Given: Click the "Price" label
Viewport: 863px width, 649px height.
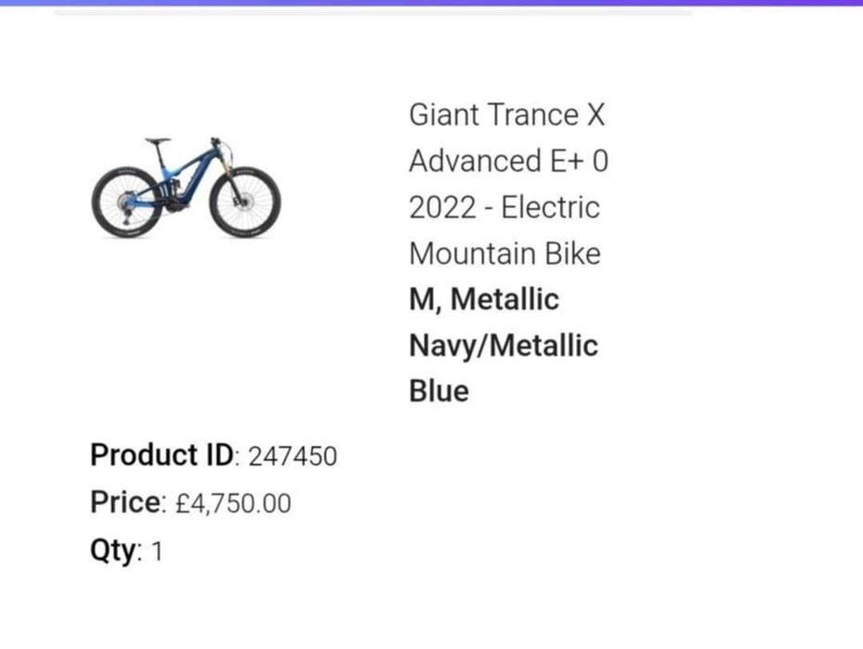Looking at the screenshot, I should (x=125, y=503).
